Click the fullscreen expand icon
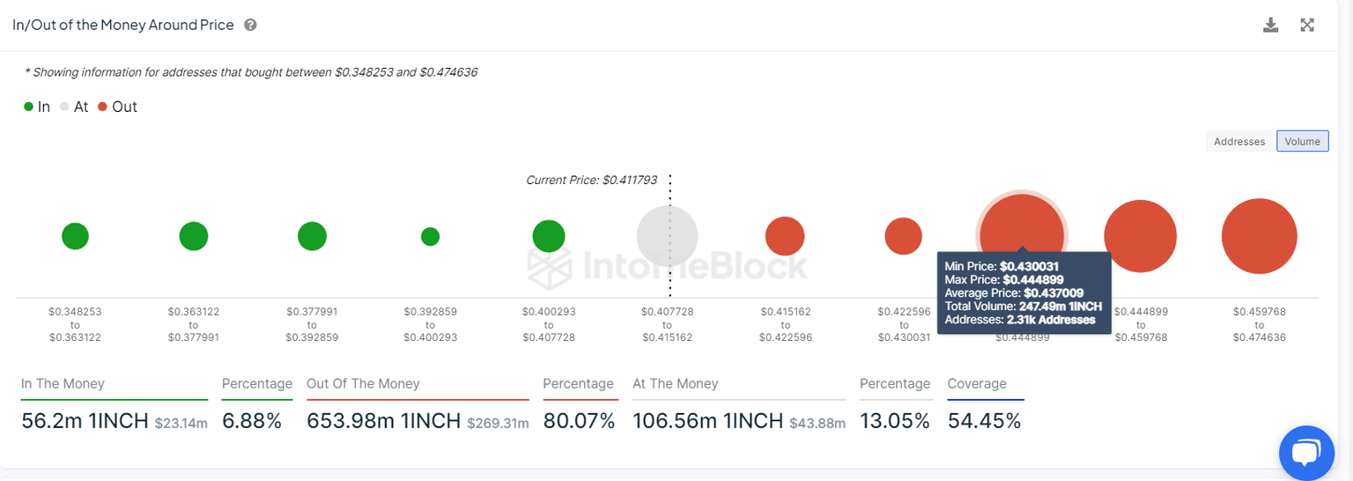The image size is (1353, 481). point(1307,25)
